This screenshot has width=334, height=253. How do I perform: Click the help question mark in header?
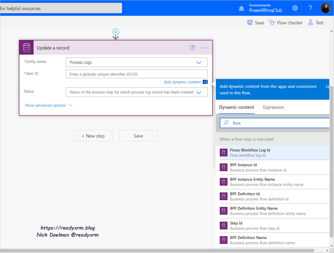pyautogui.click(x=311, y=8)
